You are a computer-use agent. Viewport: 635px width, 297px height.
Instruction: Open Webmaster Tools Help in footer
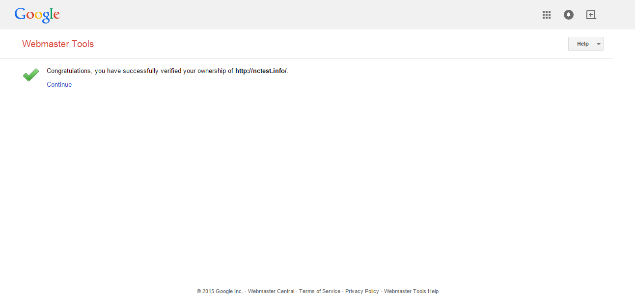tap(411, 291)
